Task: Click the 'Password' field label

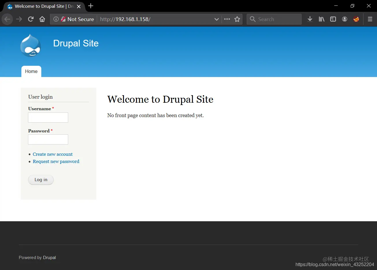Action: pyautogui.click(x=39, y=131)
